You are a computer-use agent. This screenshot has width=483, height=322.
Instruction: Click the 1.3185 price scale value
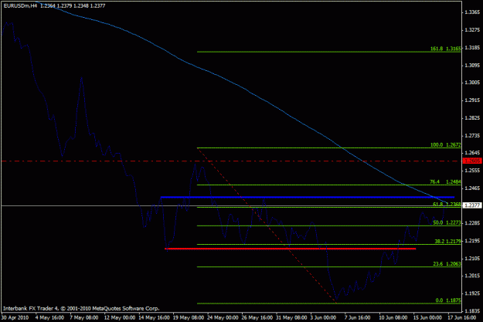472,48
